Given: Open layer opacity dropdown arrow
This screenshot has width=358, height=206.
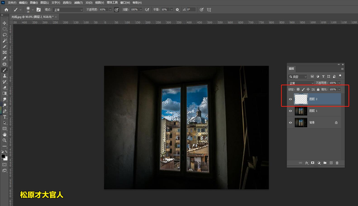Looking at the screenshot, I should click(x=339, y=83).
